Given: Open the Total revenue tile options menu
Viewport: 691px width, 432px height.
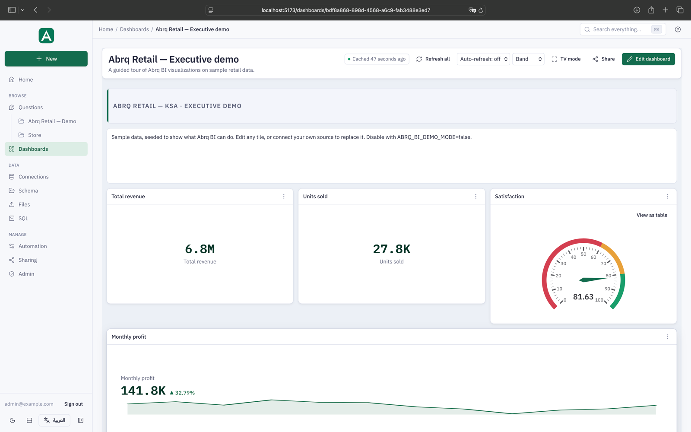Looking at the screenshot, I should (284, 196).
